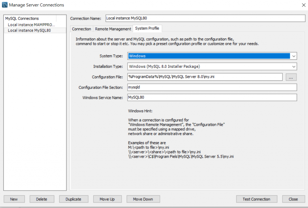Select the System Profile tab
The width and height of the screenshot is (308, 208).
[147, 29]
